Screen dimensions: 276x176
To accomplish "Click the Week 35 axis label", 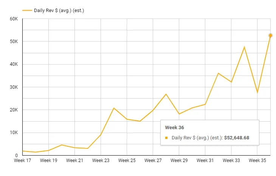I will click(x=257, y=161).
